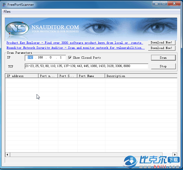Click the TCP ports input field
The width and height of the screenshot is (183, 170).
(87, 66)
